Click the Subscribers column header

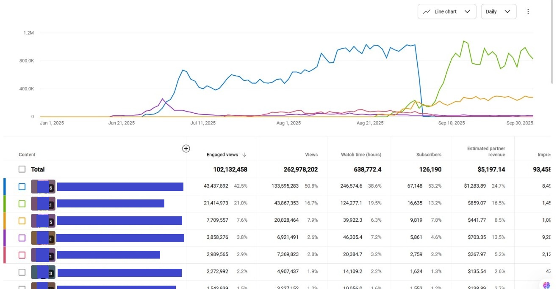(428, 155)
